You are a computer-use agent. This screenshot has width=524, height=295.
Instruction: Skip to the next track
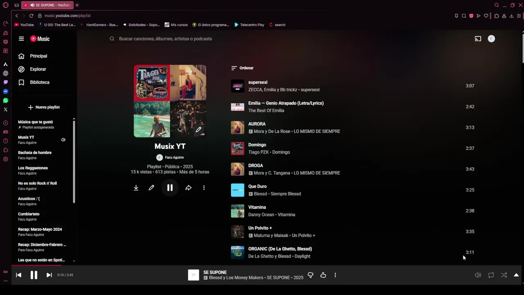point(49,275)
